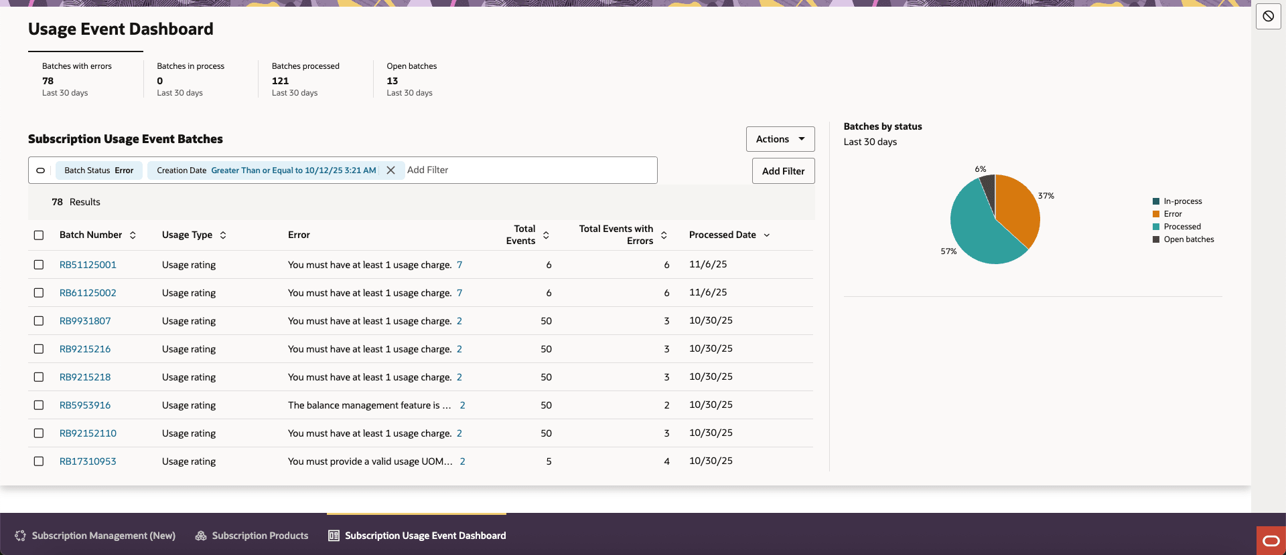Click the Error legend swatch
The width and height of the screenshot is (1286, 555).
tap(1156, 214)
